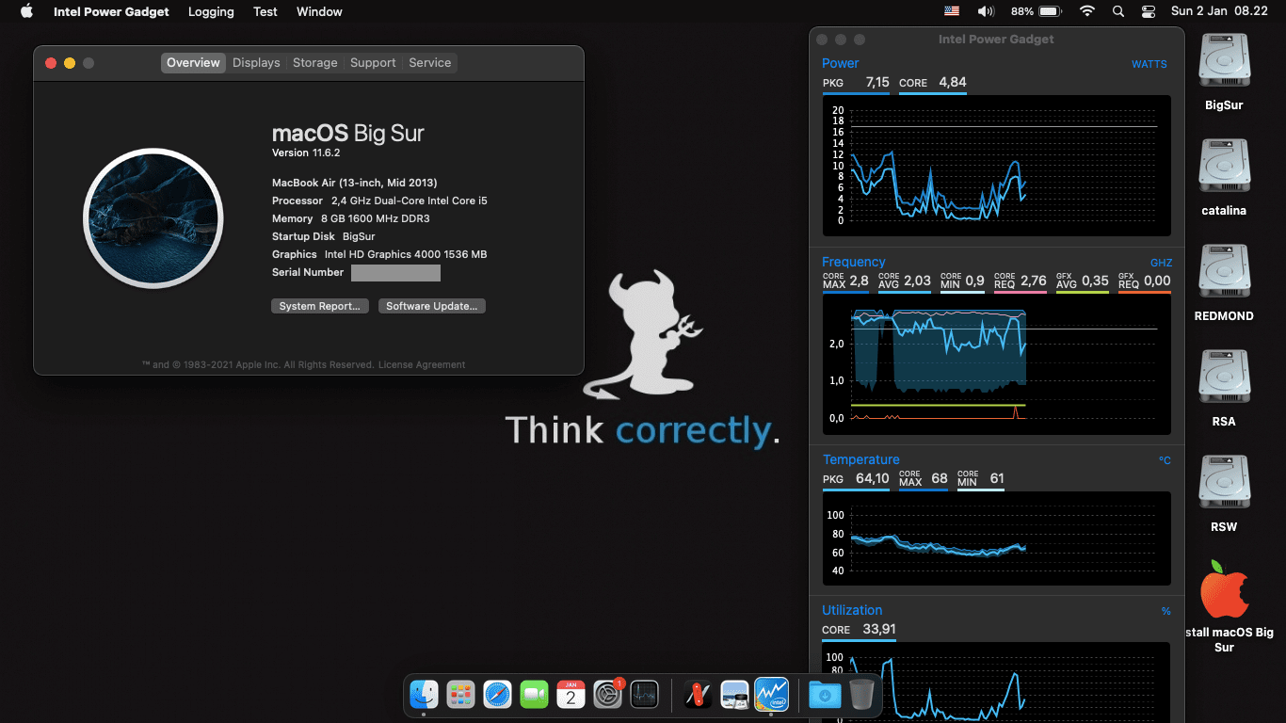This screenshot has width=1286, height=723.
Task: Select the RSW drive icon
Action: [1224, 484]
